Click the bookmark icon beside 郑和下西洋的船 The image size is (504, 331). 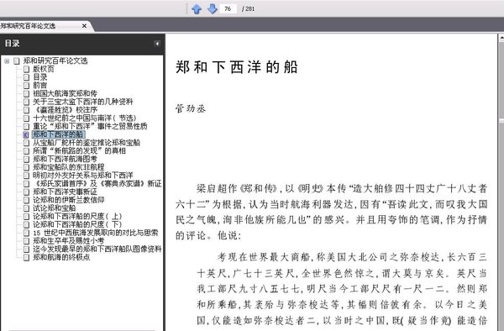[26, 134]
